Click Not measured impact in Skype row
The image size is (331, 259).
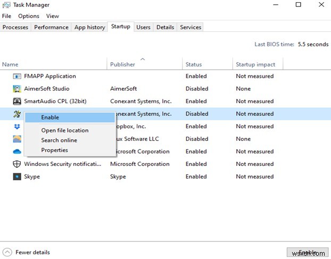[x=255, y=177]
